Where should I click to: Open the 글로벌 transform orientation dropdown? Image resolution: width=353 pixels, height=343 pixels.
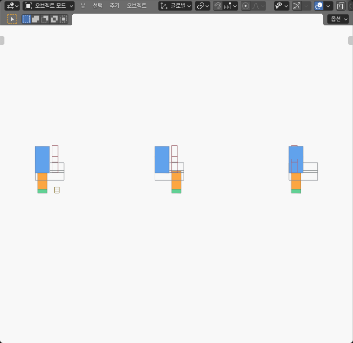coord(175,6)
